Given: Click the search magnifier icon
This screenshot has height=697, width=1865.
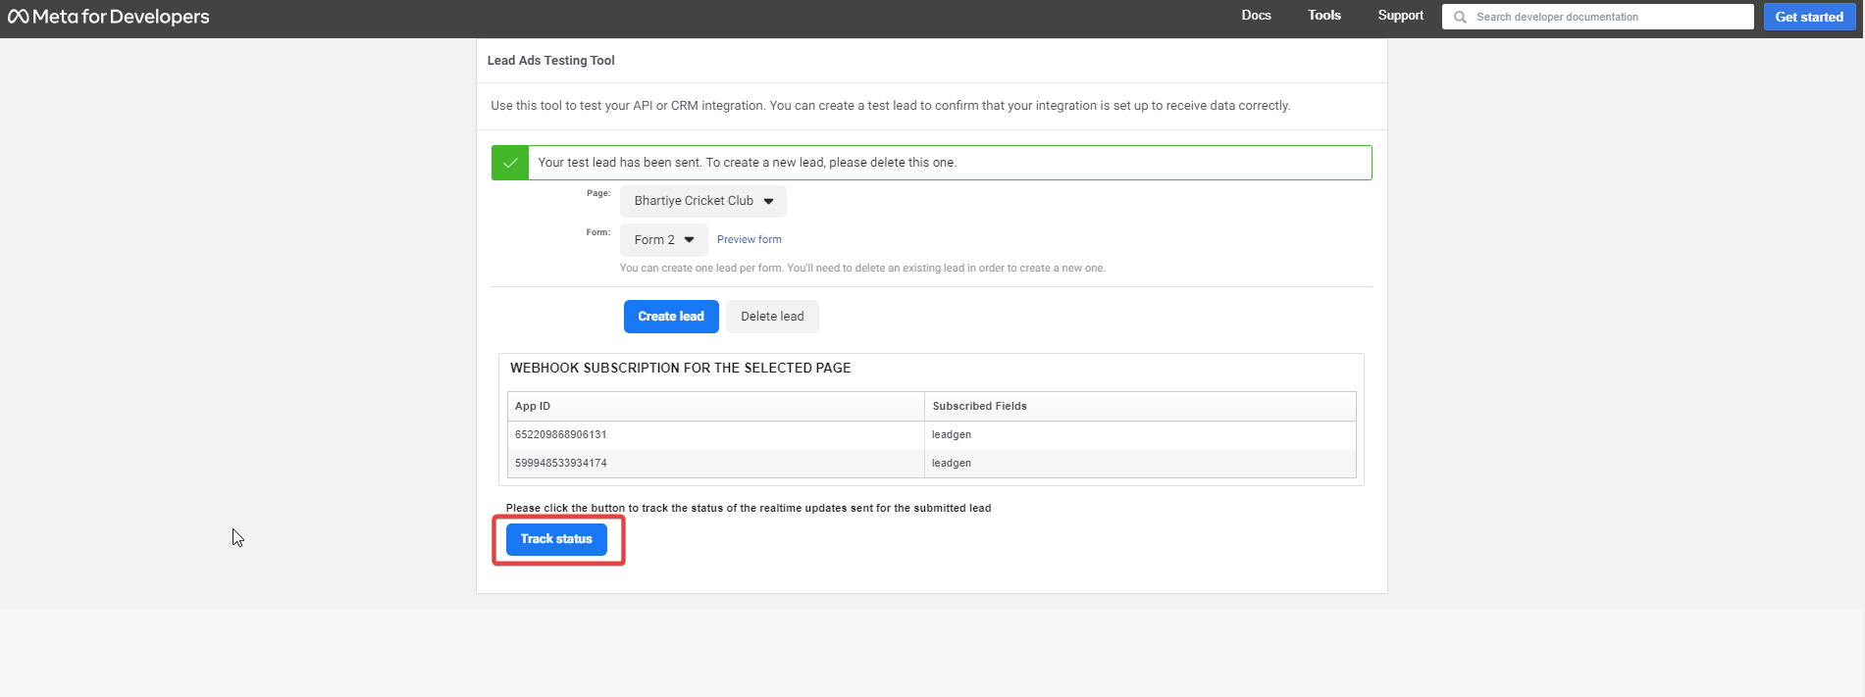Looking at the screenshot, I should (1460, 17).
